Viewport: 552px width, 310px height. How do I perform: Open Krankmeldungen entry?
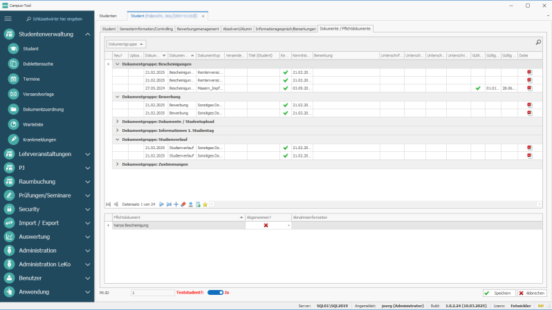pyautogui.click(x=39, y=139)
